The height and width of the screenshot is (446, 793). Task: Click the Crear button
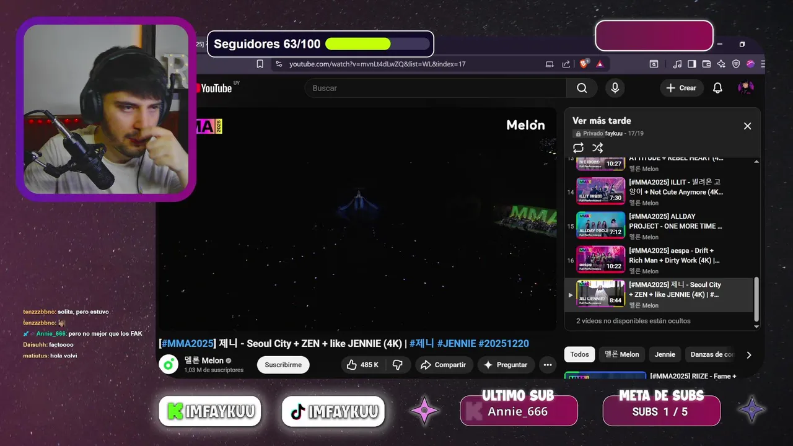[681, 88]
